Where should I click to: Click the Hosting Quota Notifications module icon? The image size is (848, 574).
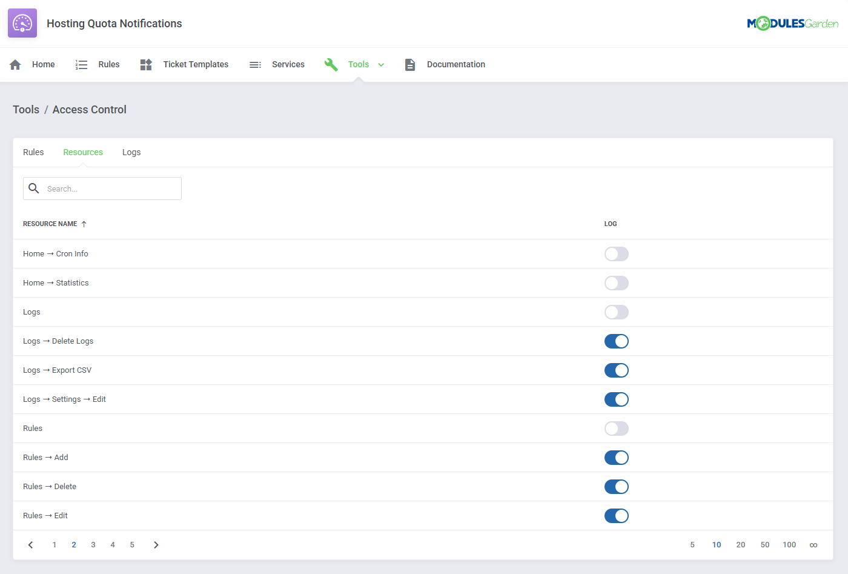(22, 22)
